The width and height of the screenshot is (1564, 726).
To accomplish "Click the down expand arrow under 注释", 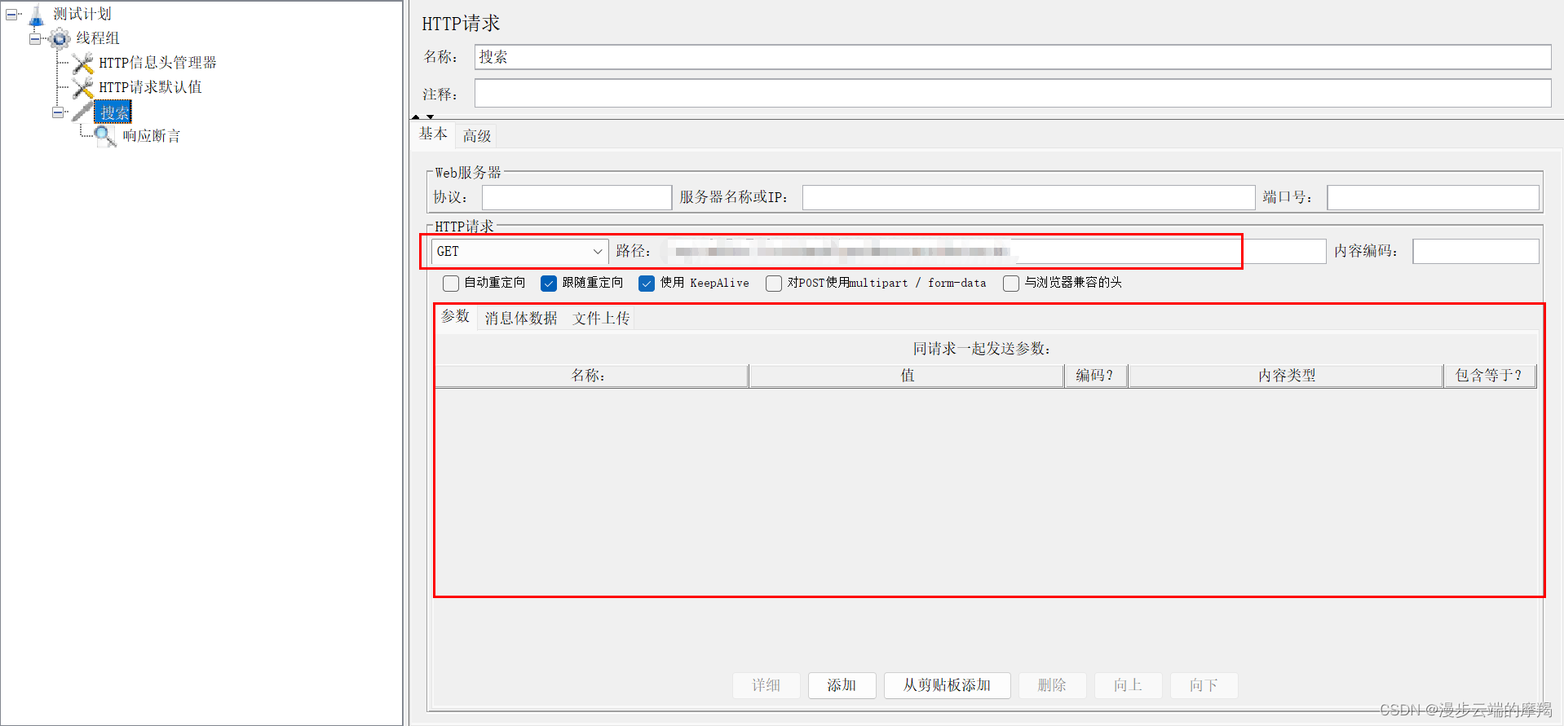I will click(x=430, y=117).
